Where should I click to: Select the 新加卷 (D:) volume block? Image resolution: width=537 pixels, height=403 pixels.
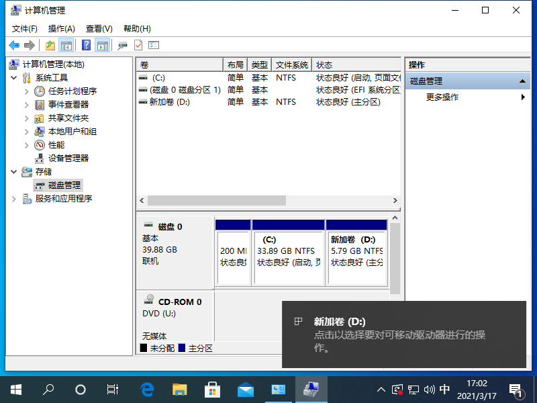click(357, 252)
